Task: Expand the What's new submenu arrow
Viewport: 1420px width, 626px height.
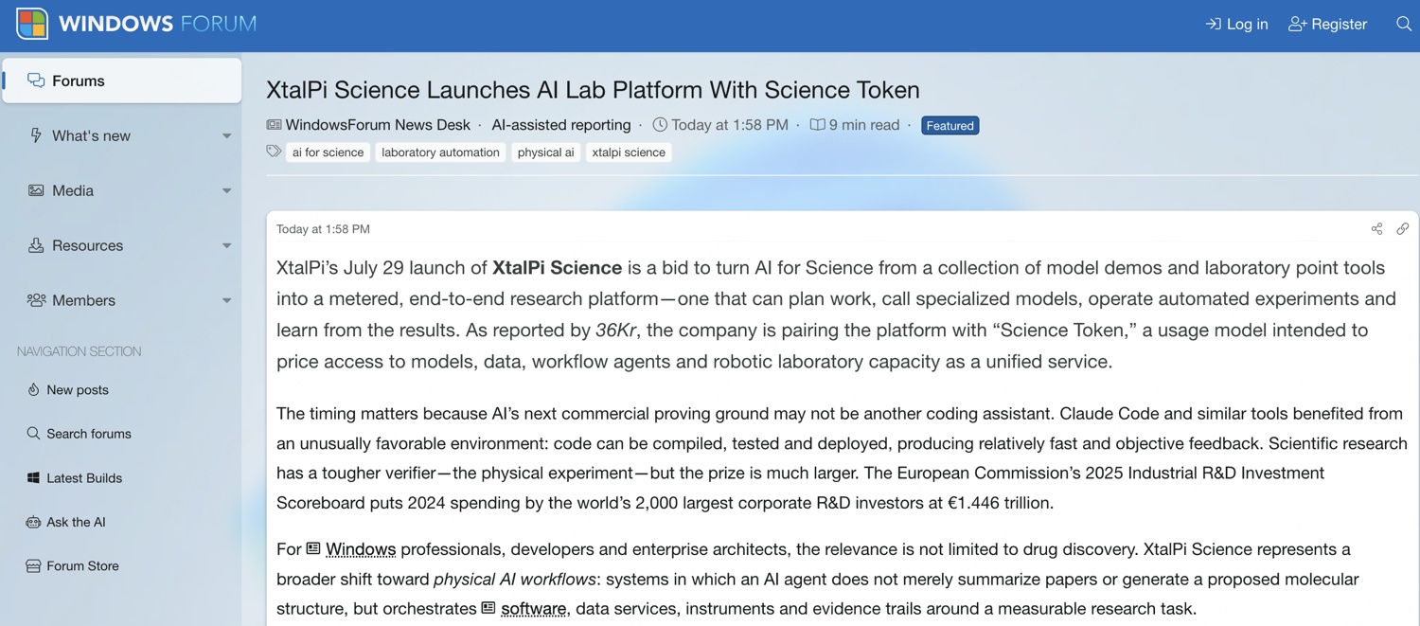Action: coord(226,136)
